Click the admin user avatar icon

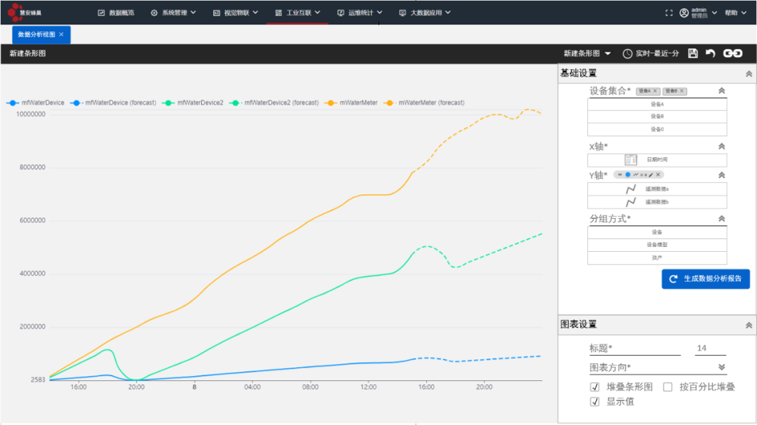click(684, 13)
